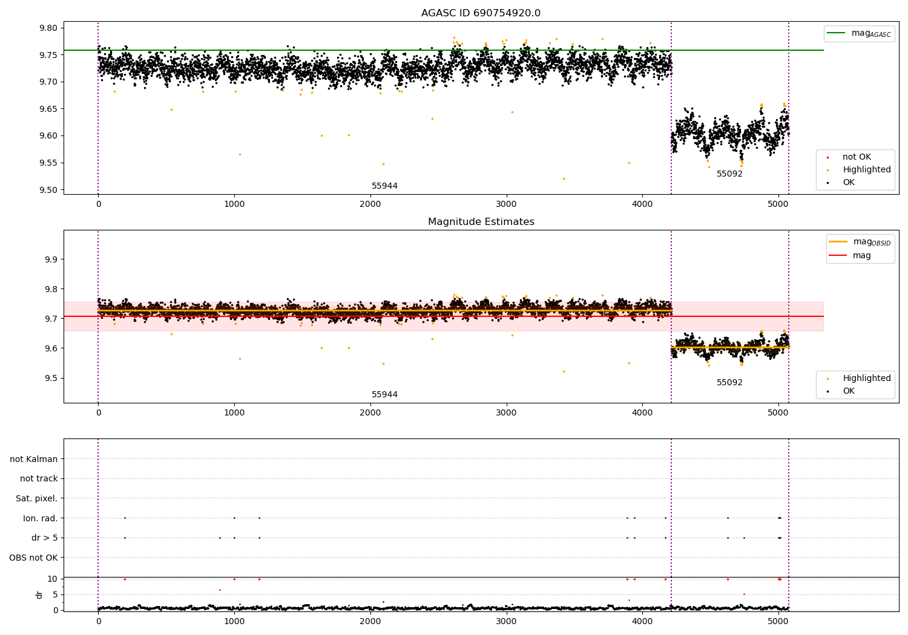
Task: Click the 55092 label in middle plot
Action: tap(729, 383)
